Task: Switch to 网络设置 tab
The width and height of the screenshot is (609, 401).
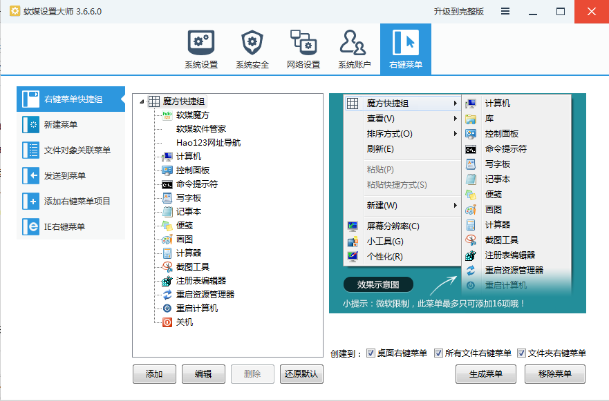Action: (303, 49)
